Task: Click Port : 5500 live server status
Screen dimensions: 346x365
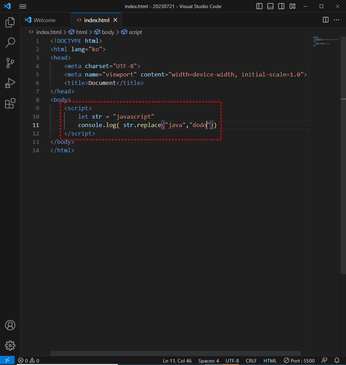Action: 299,360
